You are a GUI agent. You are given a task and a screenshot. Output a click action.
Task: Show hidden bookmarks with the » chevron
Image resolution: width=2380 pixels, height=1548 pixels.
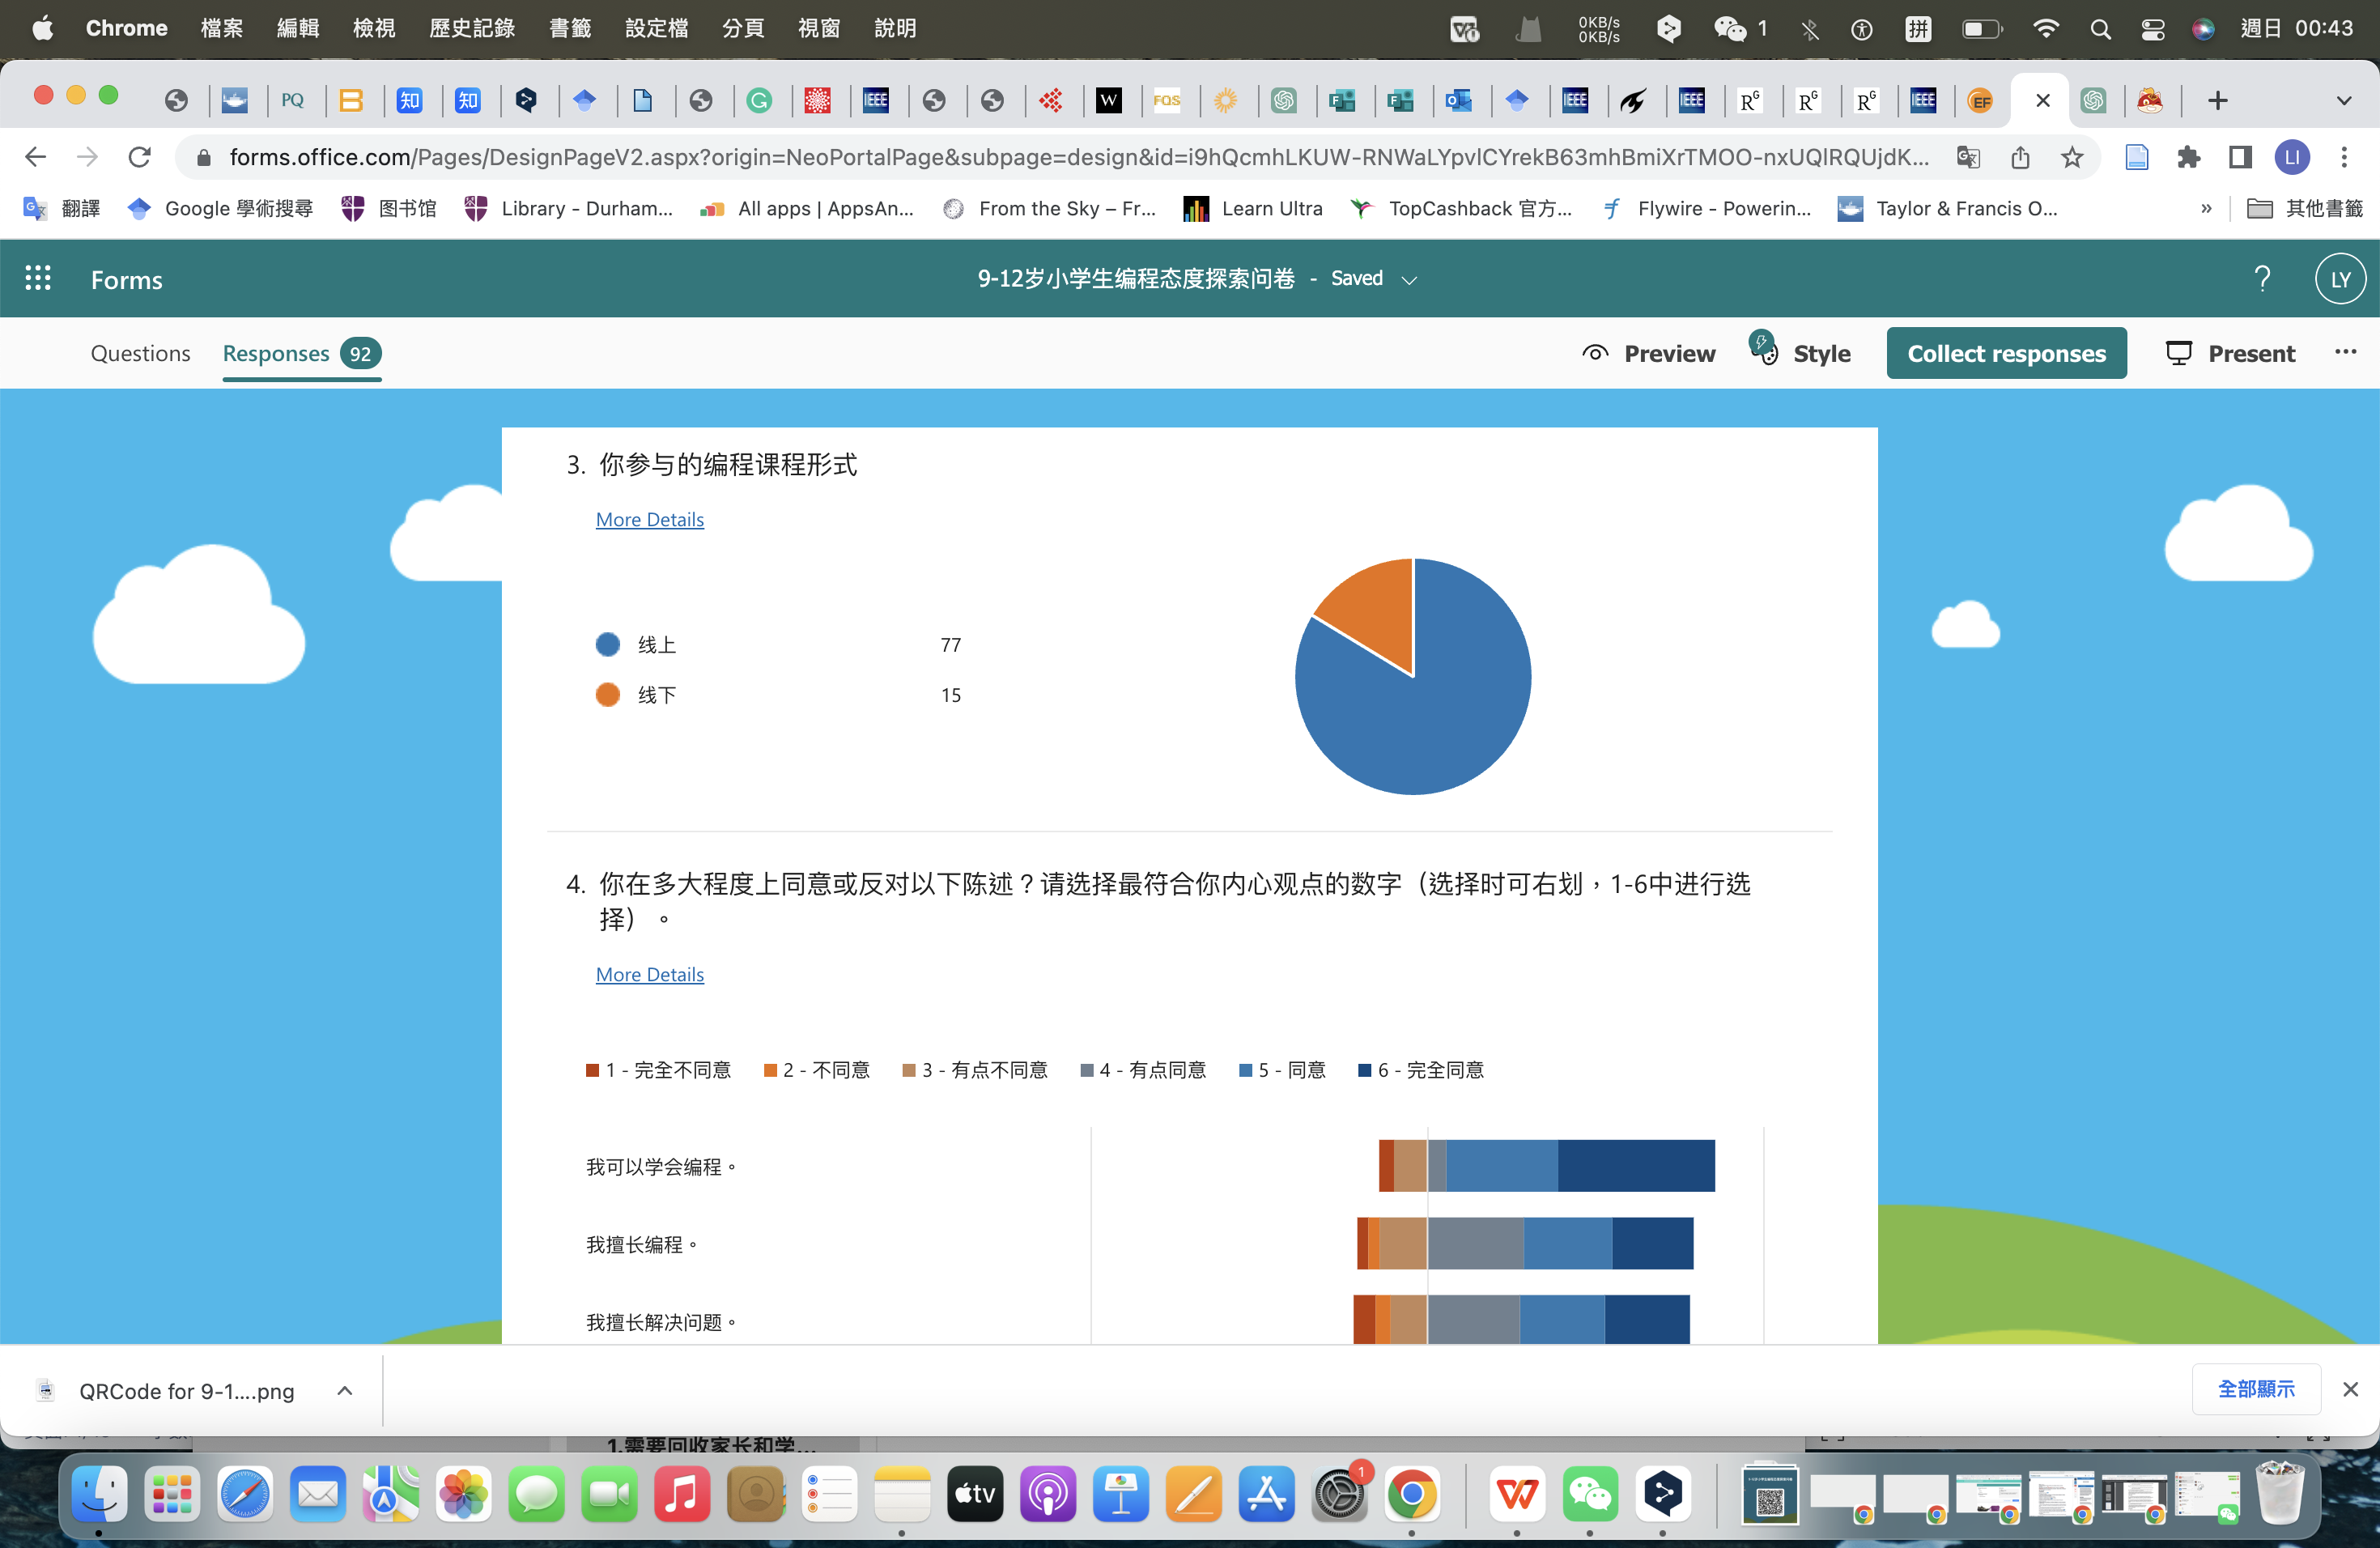tap(2206, 208)
